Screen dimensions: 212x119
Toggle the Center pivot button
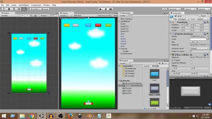point(34,9)
